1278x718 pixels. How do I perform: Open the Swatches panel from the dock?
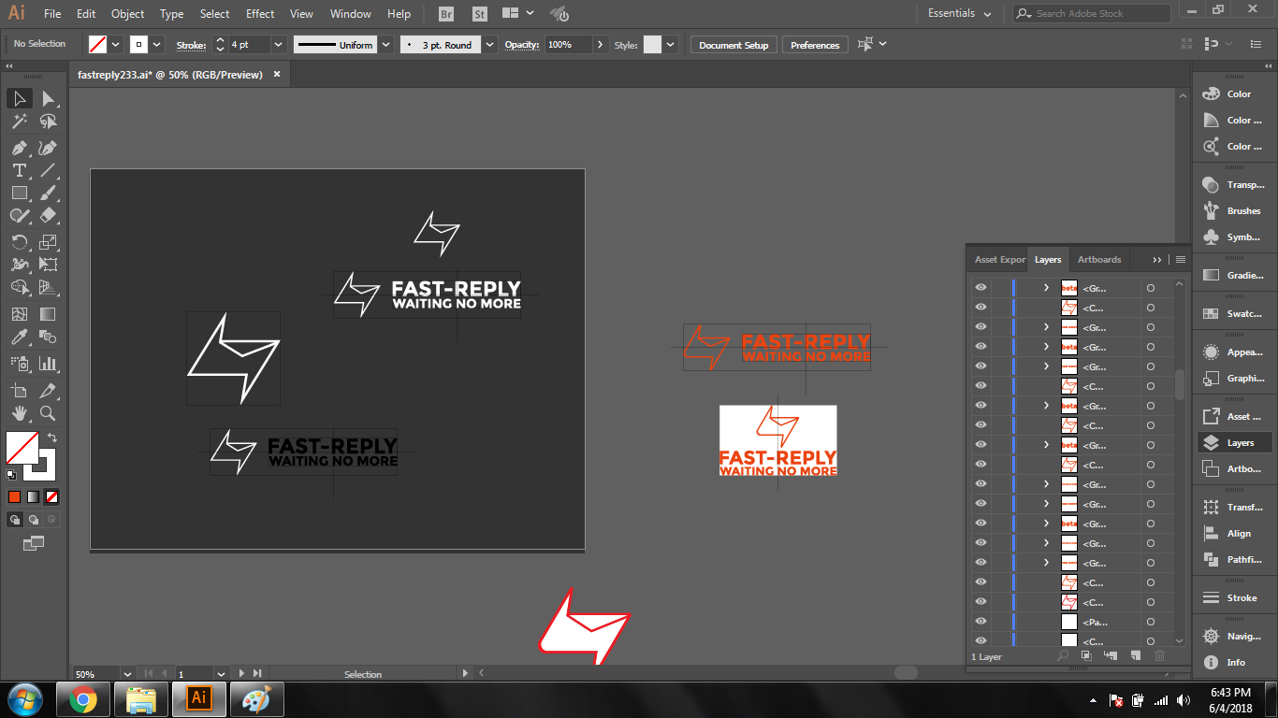[1232, 314]
